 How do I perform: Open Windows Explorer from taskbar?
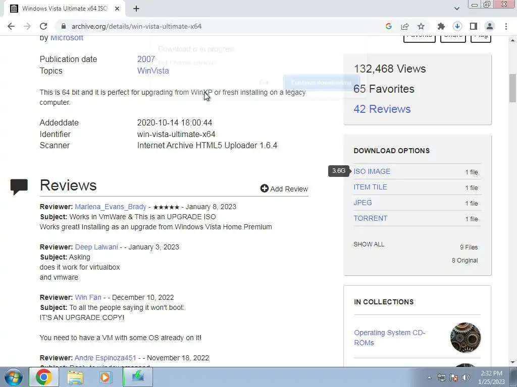(x=76, y=377)
